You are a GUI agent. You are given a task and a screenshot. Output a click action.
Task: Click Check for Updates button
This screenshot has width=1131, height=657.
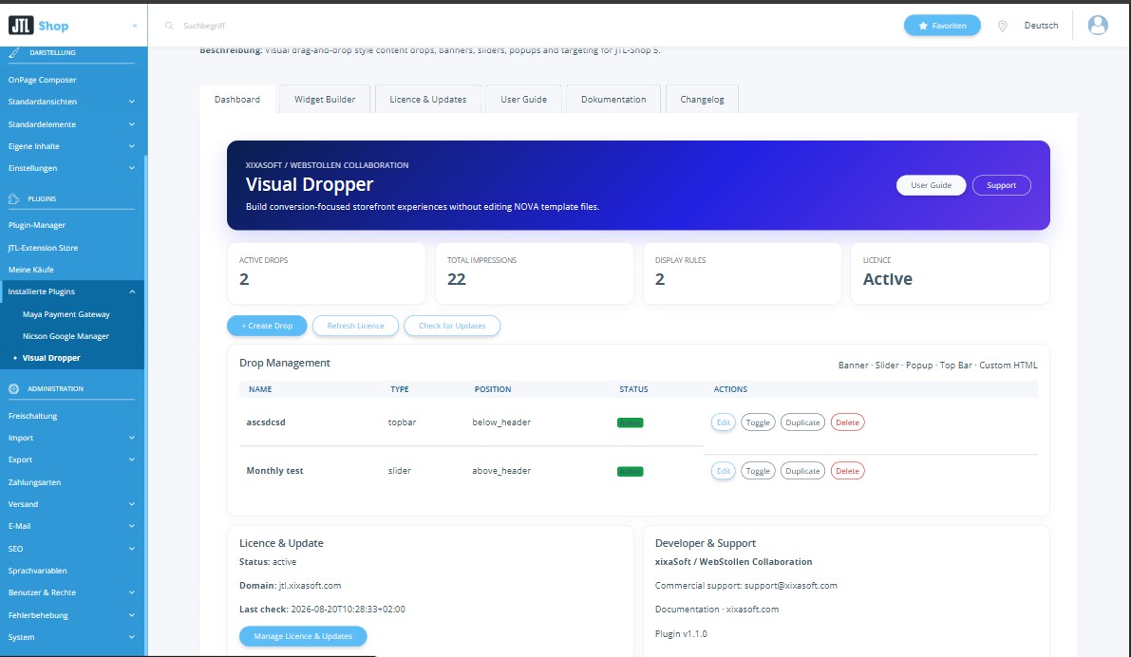[451, 326]
